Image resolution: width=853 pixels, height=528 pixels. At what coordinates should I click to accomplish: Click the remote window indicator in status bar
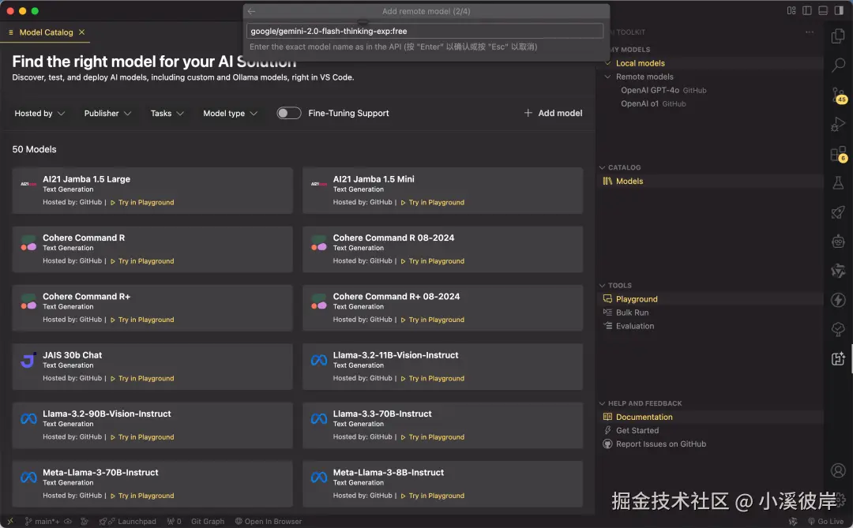coord(9,522)
